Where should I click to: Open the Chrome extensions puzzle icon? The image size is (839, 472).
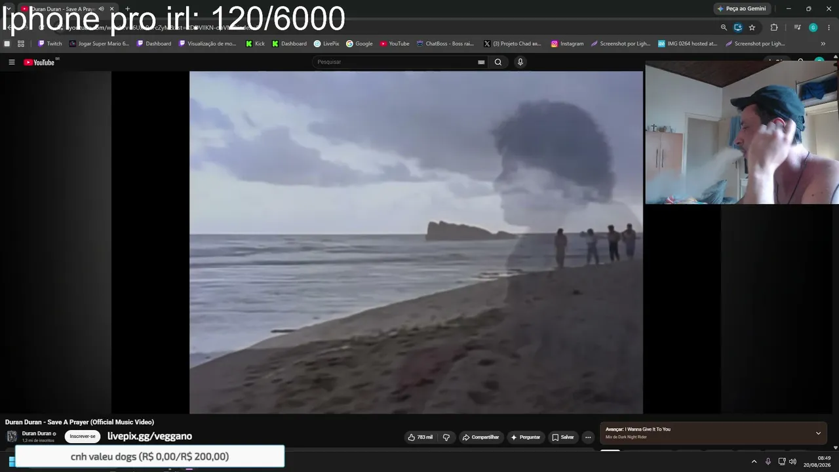click(x=774, y=28)
